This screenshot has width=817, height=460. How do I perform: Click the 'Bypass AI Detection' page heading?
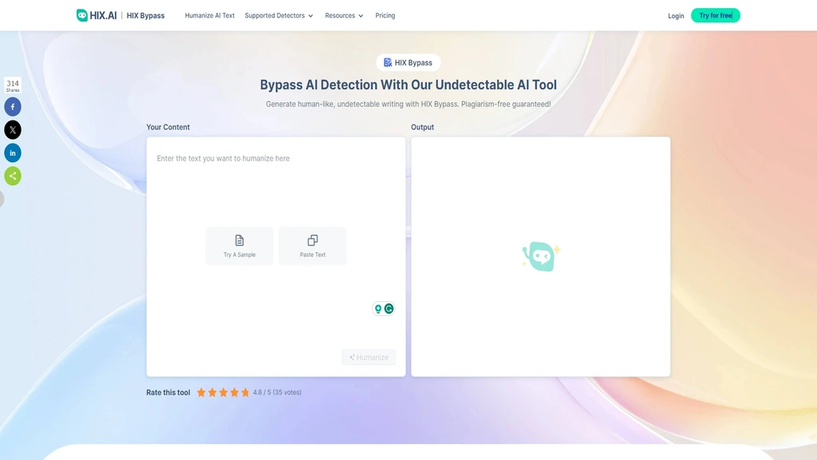pyautogui.click(x=408, y=85)
